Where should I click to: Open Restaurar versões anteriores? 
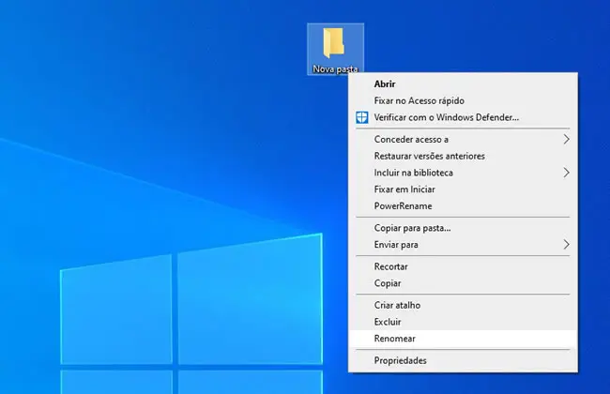(429, 156)
